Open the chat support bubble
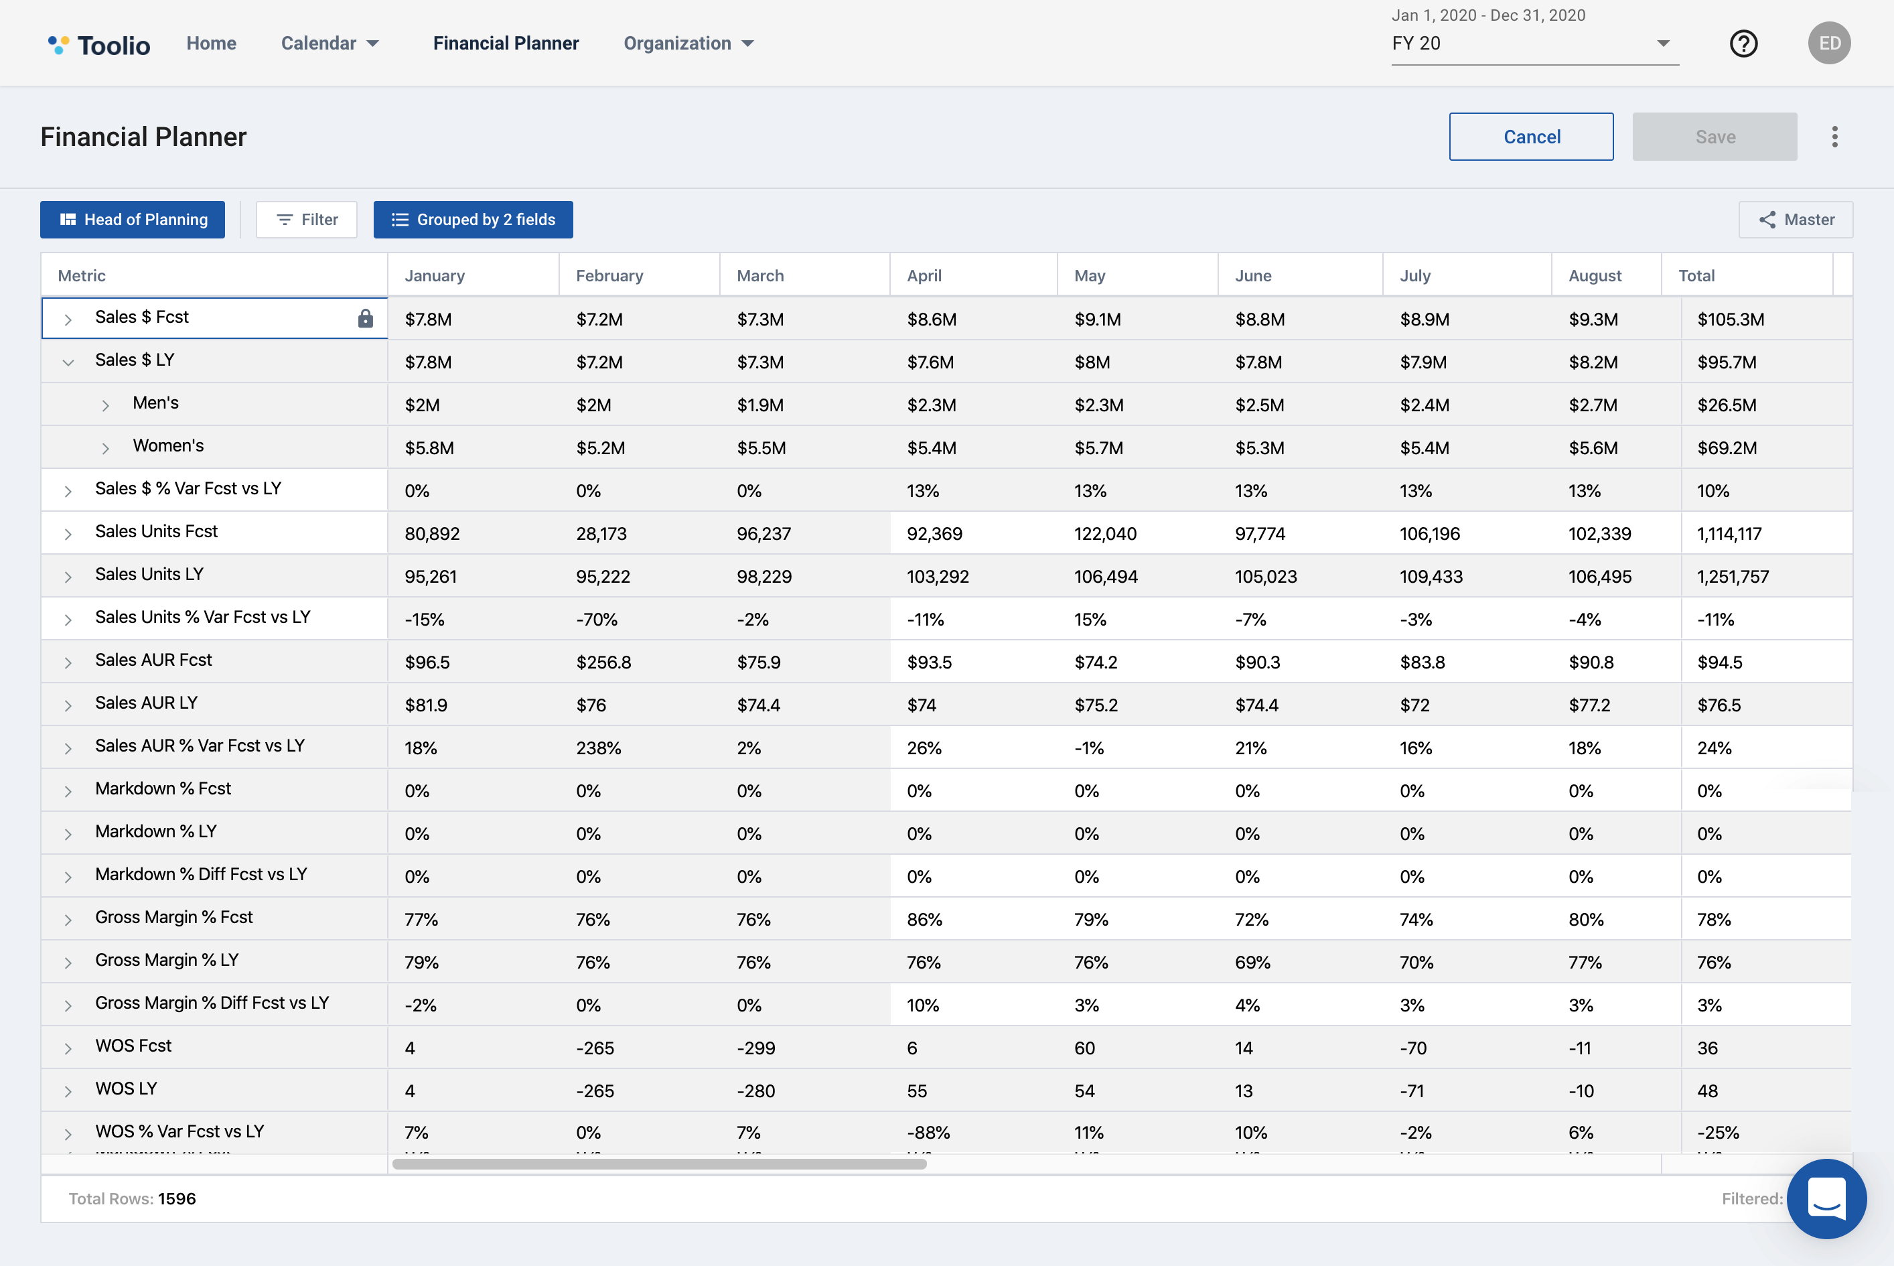Screen dimensions: 1894x1266 (x=1827, y=1198)
